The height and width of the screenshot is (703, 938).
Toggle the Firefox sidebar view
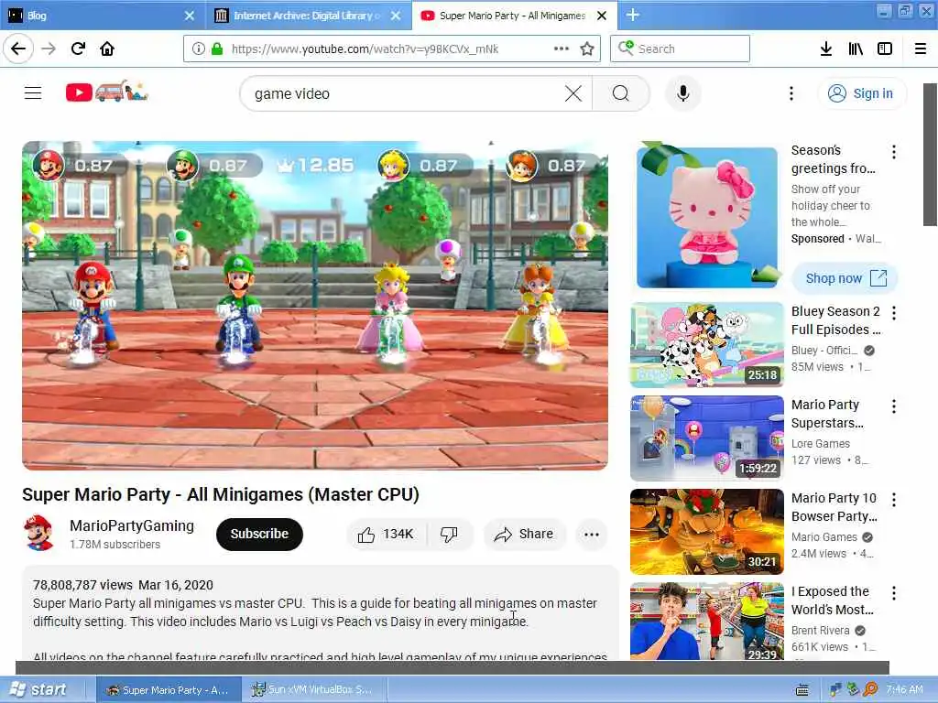pyautogui.click(x=885, y=49)
